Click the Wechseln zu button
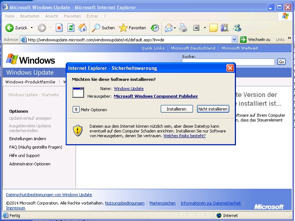 pyautogui.click(x=255, y=40)
